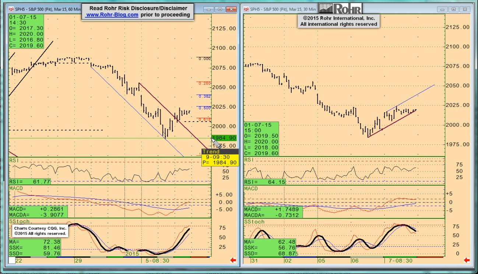The image size is (478, 274).
Task: Click the green 1984.90 price marker
Action: point(225,138)
